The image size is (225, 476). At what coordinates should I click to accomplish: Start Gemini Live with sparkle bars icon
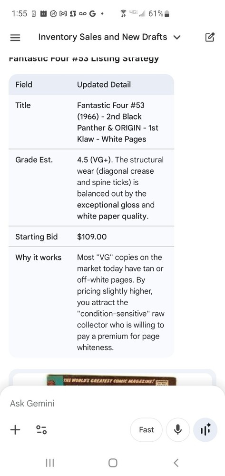[x=205, y=429]
